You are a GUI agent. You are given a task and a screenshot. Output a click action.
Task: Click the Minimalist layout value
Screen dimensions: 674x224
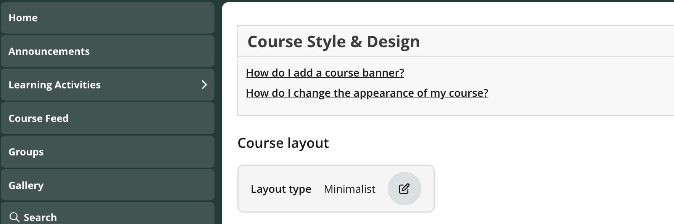[x=349, y=189]
